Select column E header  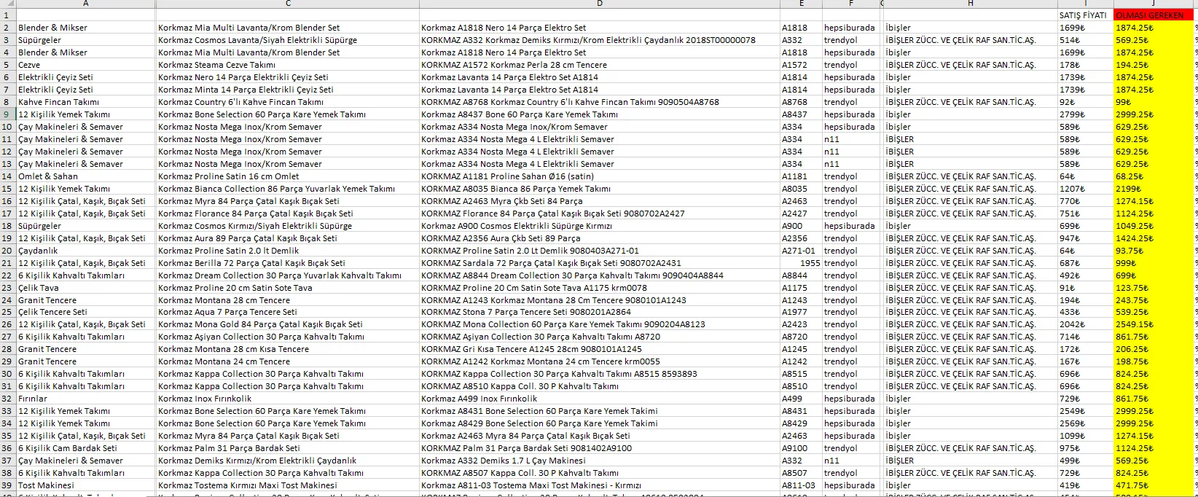click(x=801, y=4)
